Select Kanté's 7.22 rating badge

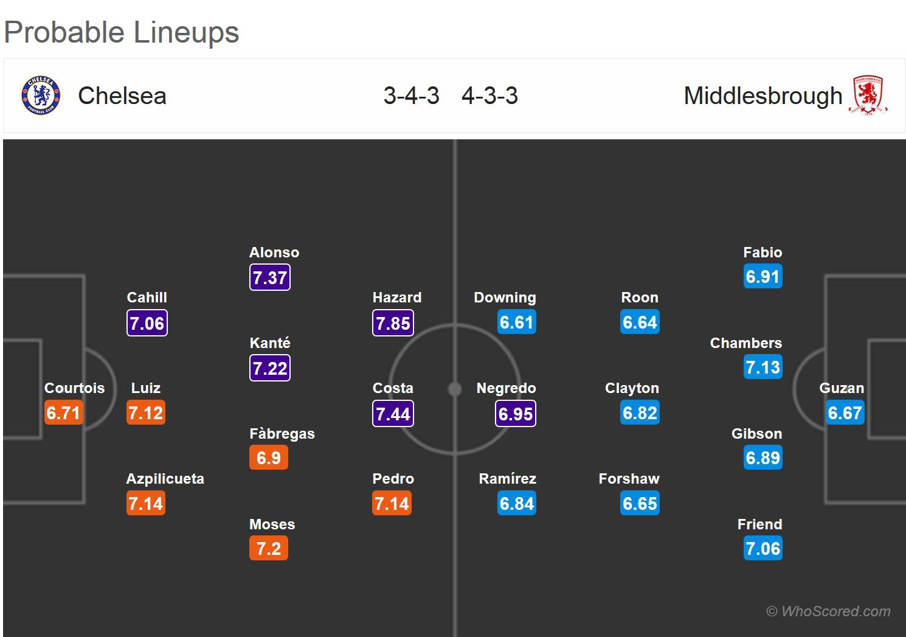[270, 368]
